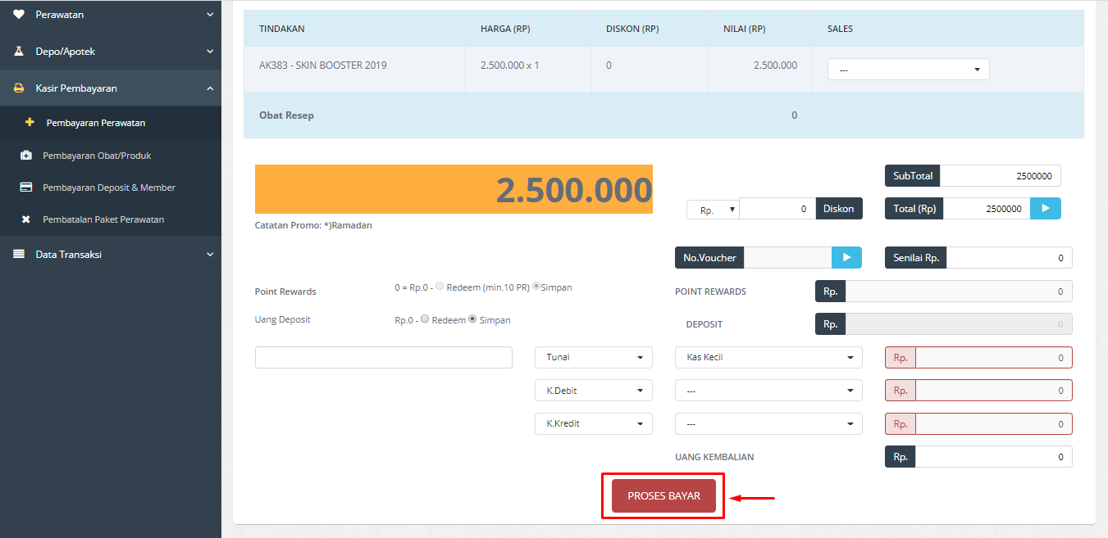Viewport: 1108px width, 538px height.
Task: Open the Kas Kecil account dropdown
Action: (768, 358)
